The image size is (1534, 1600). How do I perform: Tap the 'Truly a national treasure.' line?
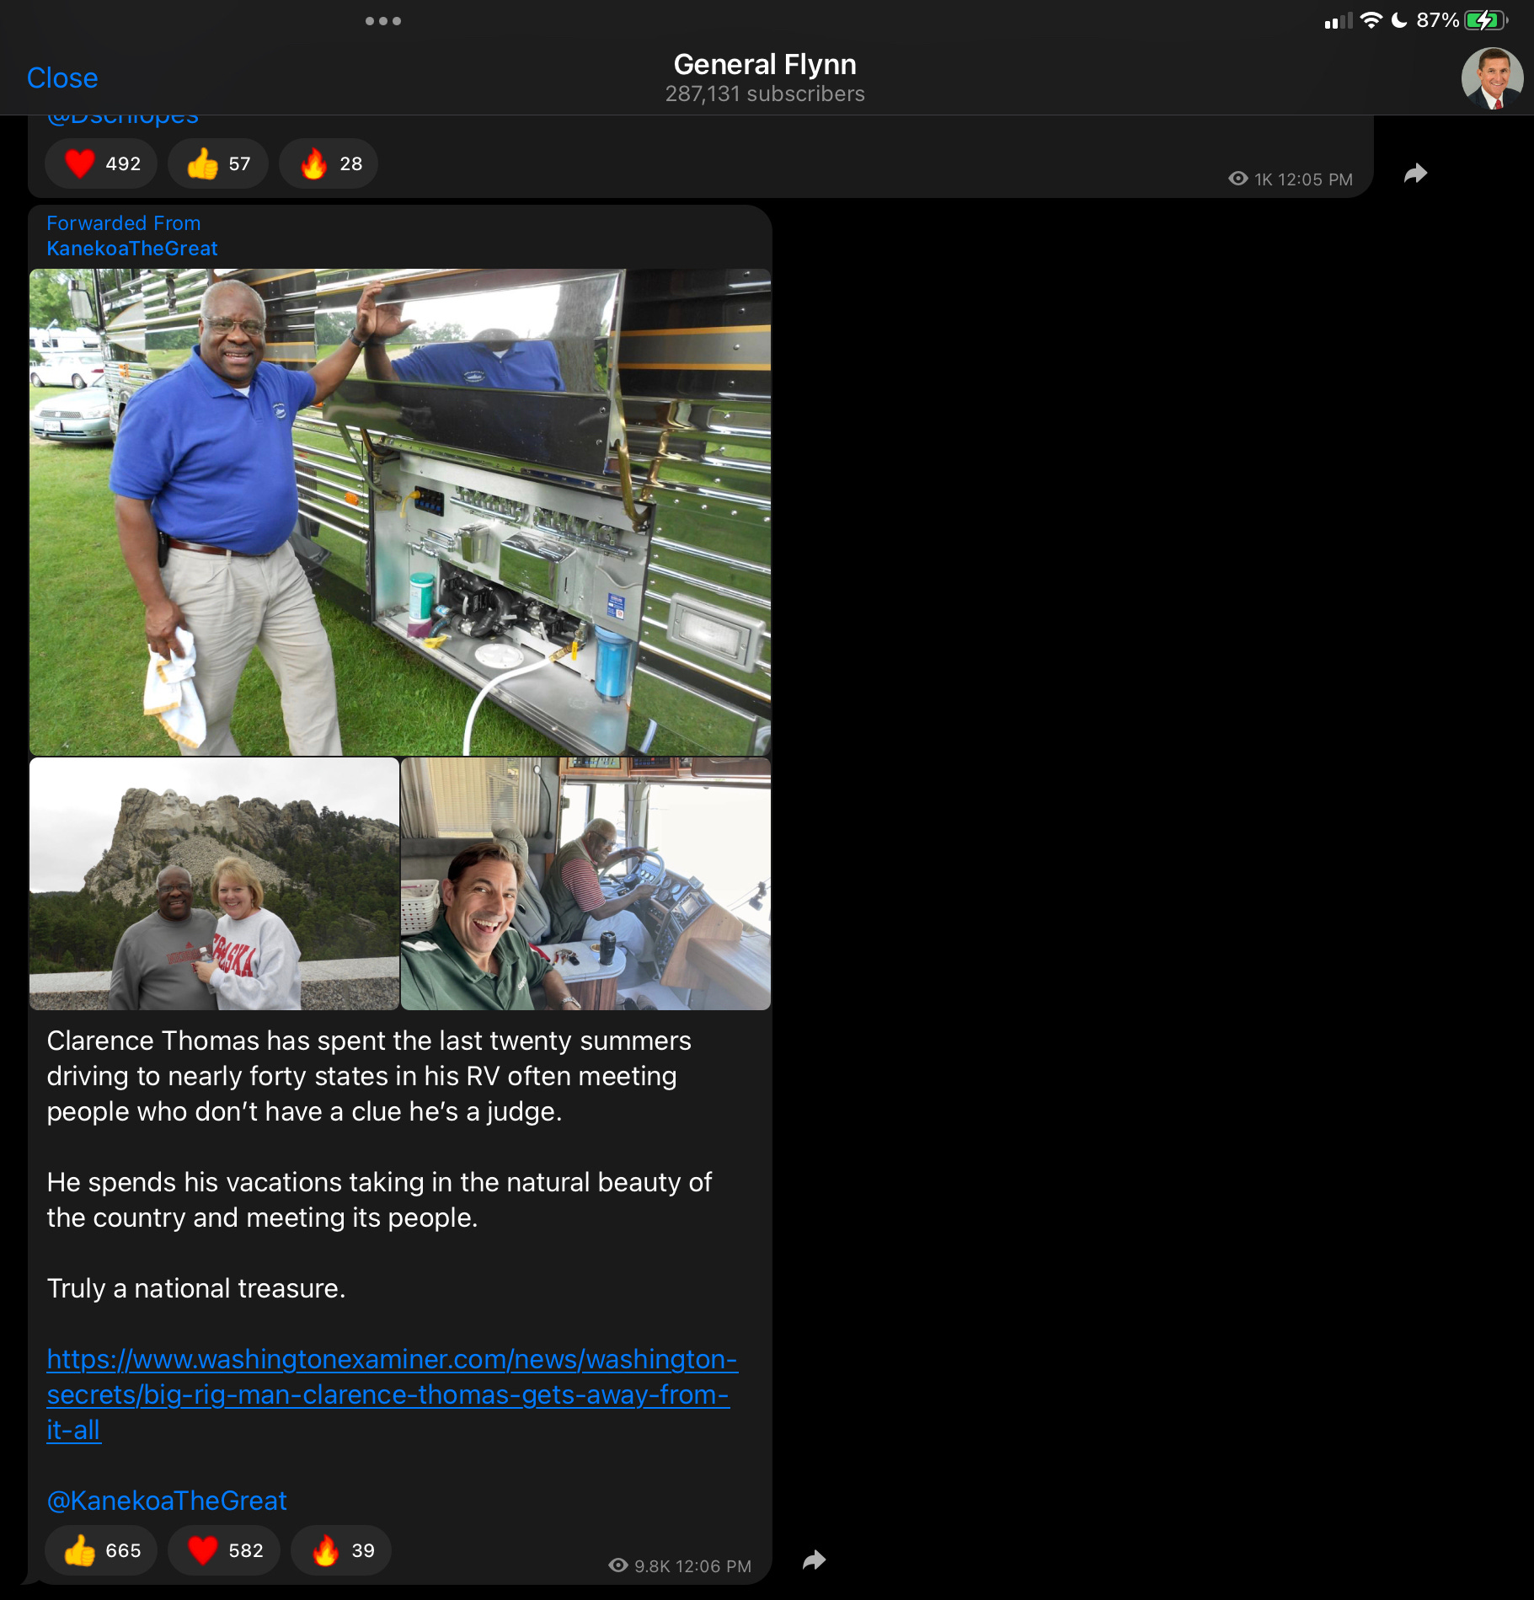196,1288
